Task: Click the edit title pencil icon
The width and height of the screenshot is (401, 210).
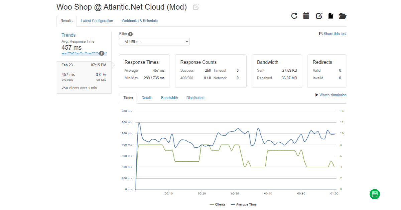Action: (x=196, y=7)
